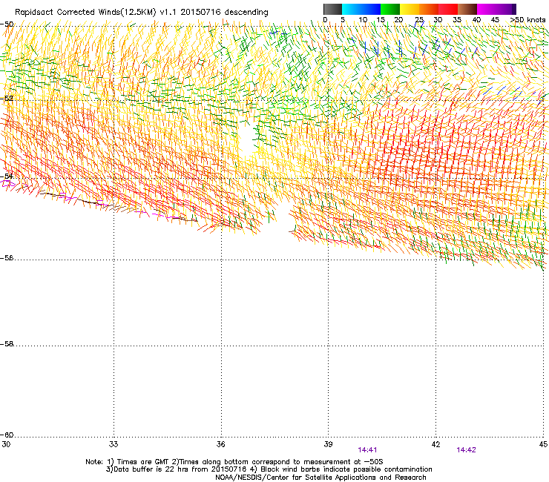Click the '39' longitude label

point(328,444)
